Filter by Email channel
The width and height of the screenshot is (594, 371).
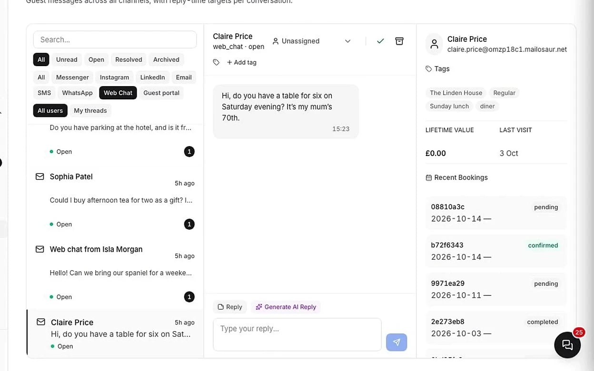184,77
